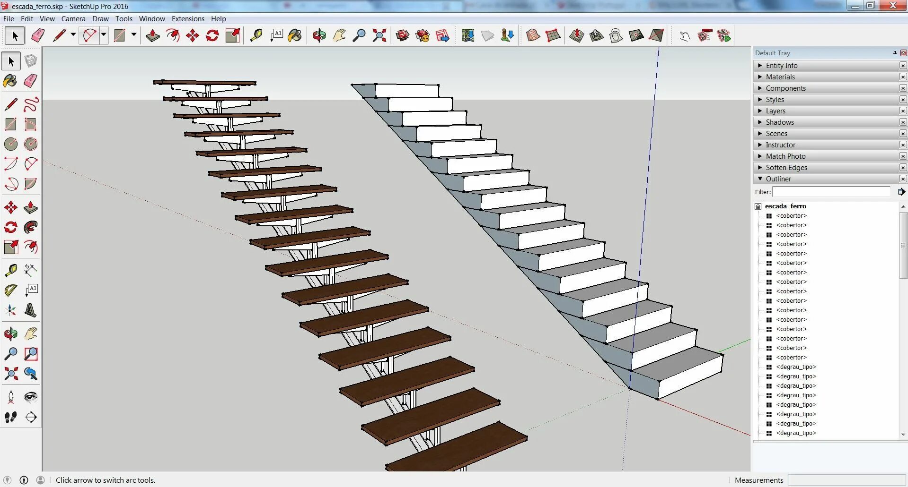Click the Outliner Filter input field
The image size is (908, 487).
831,192
